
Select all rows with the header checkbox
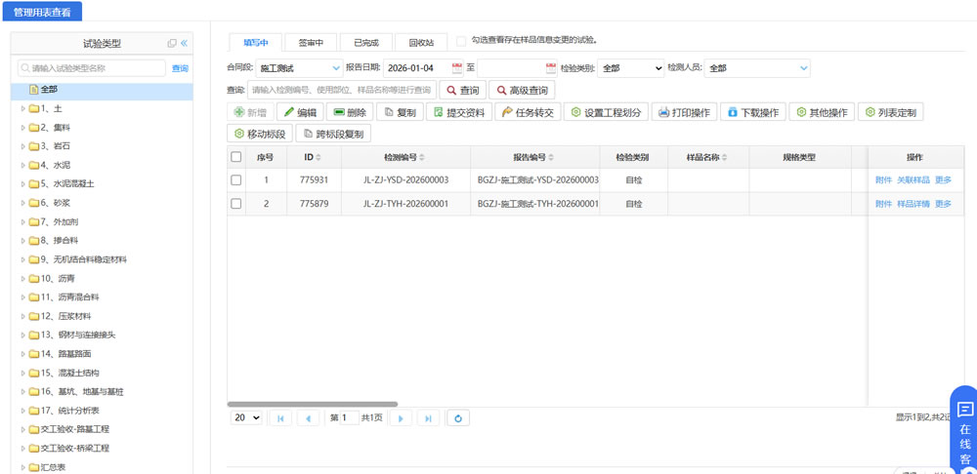pos(235,157)
